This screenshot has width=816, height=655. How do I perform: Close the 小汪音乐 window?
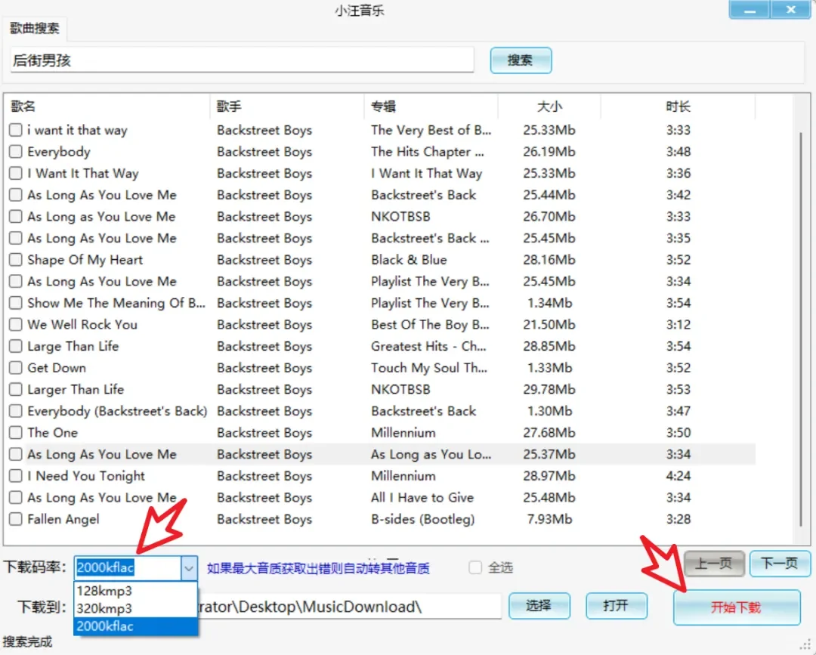[791, 9]
